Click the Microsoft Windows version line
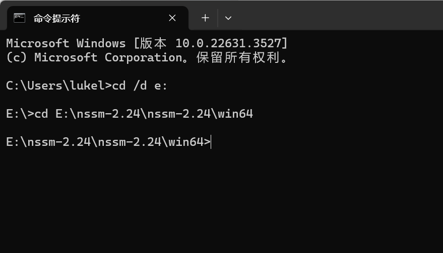Image resolution: width=443 pixels, height=253 pixels. click(147, 43)
